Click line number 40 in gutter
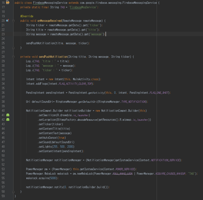 pos(3,111)
